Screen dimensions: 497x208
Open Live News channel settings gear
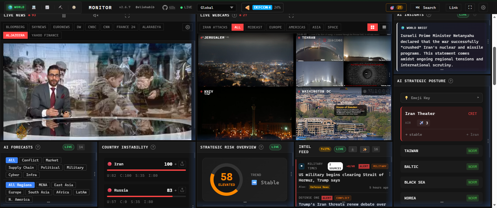[188, 27]
